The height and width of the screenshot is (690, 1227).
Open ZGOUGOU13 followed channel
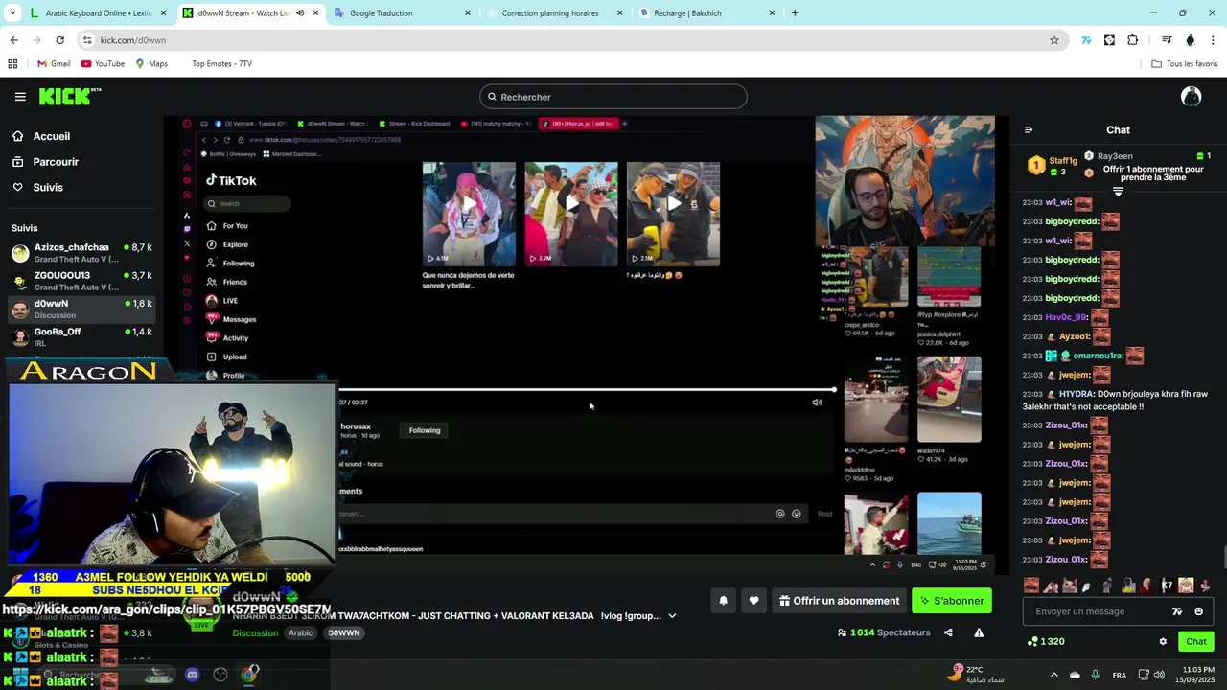click(81, 281)
